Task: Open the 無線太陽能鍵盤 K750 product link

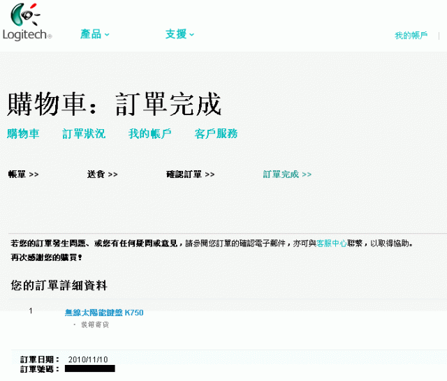Action: pyautogui.click(x=104, y=313)
